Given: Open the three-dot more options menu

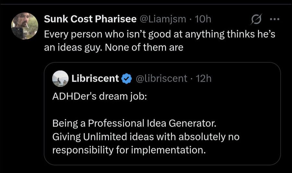Looking at the screenshot, I should click(274, 19).
